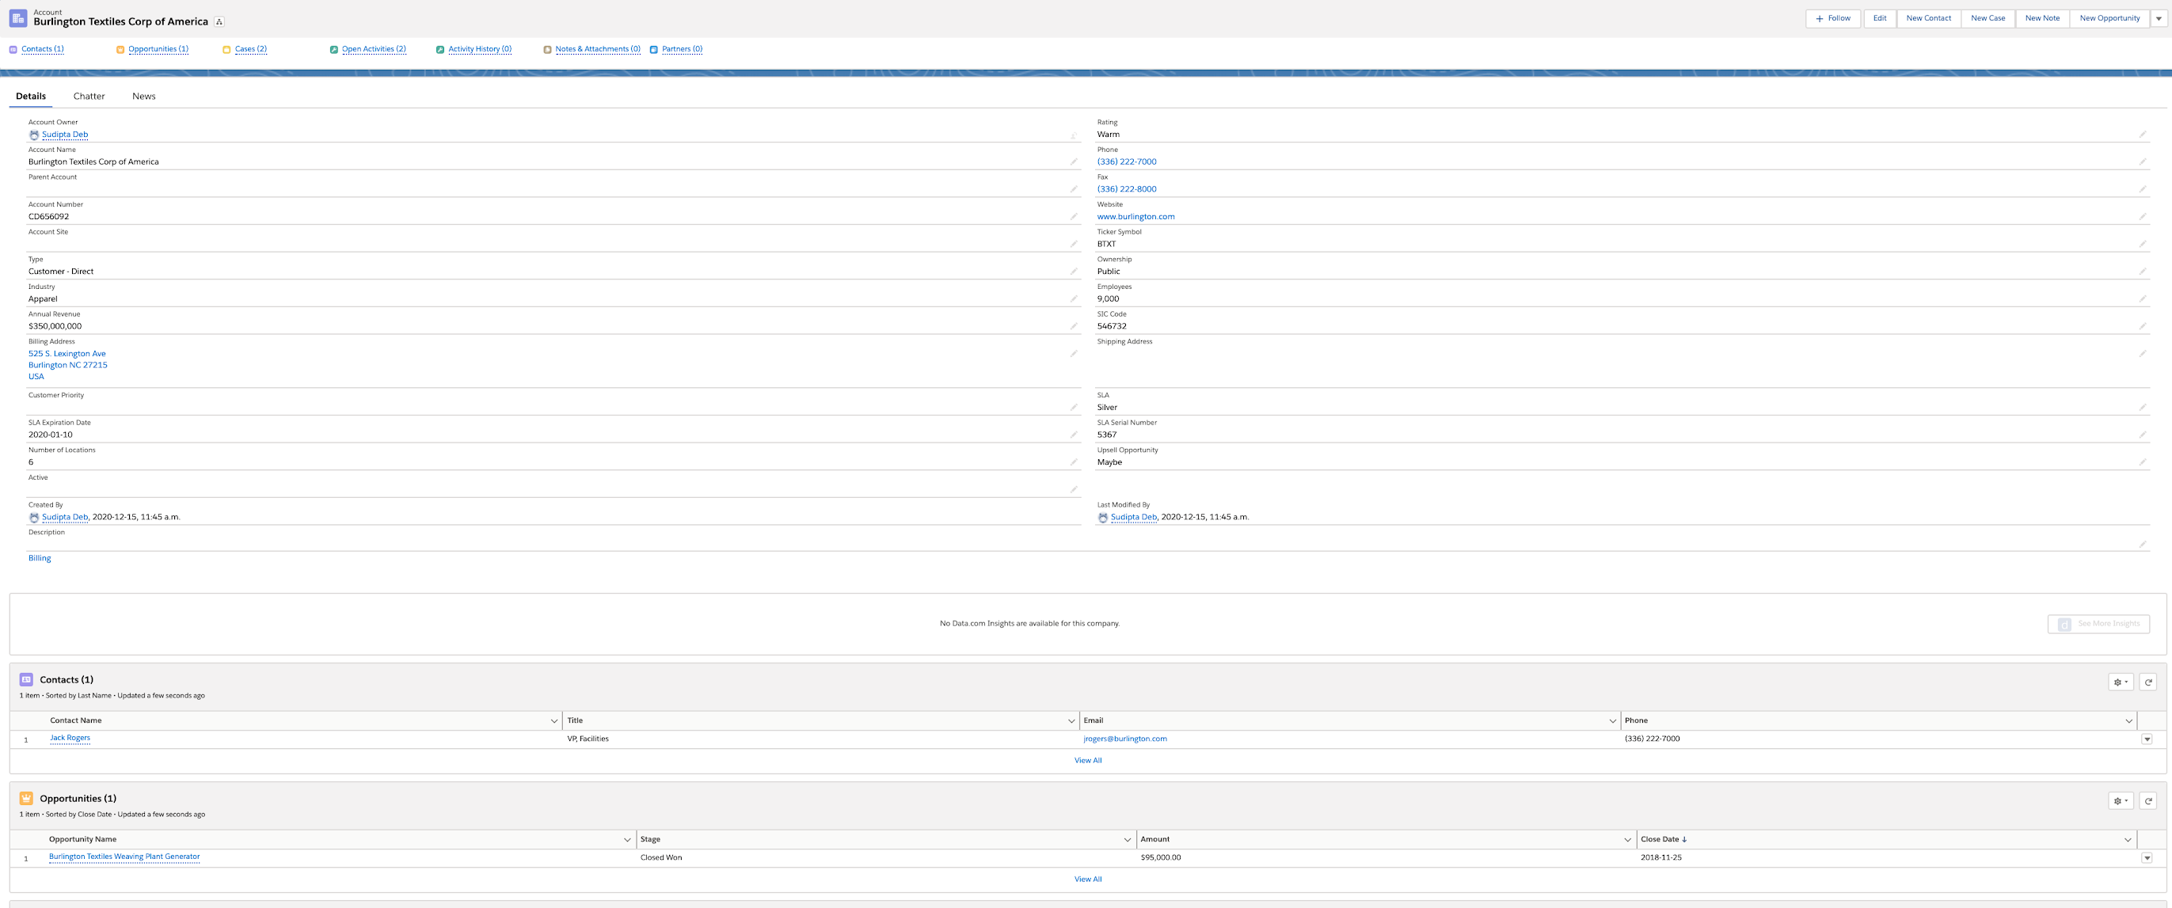Click the edit pencil next to Rating
This screenshot has height=908, width=2172.
tap(2144, 134)
